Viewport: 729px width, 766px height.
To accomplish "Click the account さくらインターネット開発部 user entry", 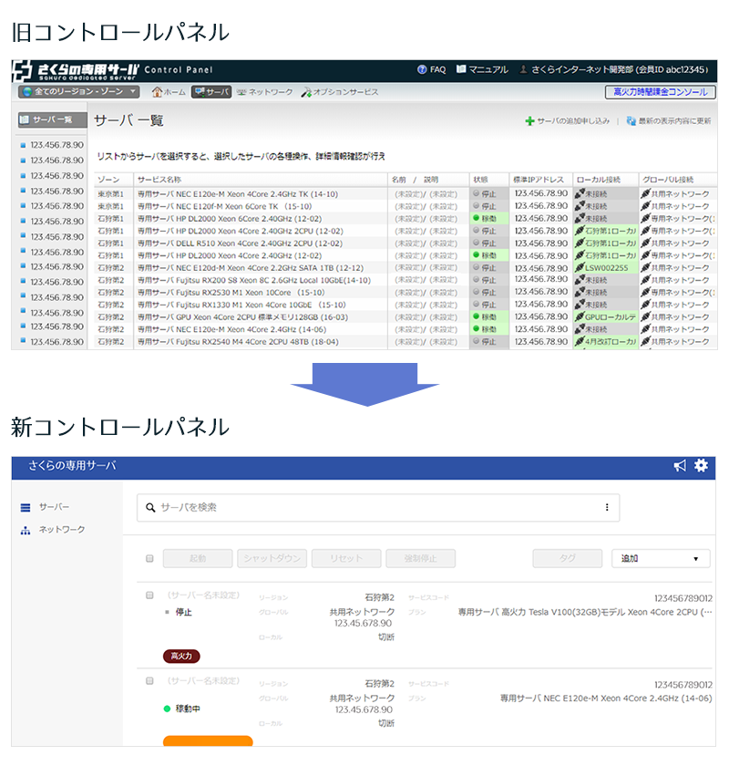I will tap(614, 70).
